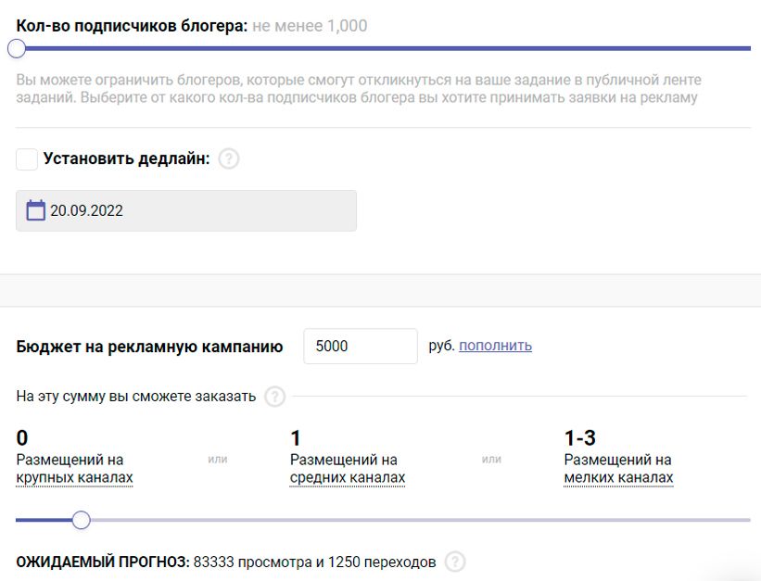The height and width of the screenshot is (581, 761).
Task: Click the budget slider handle
Action: tap(81, 520)
